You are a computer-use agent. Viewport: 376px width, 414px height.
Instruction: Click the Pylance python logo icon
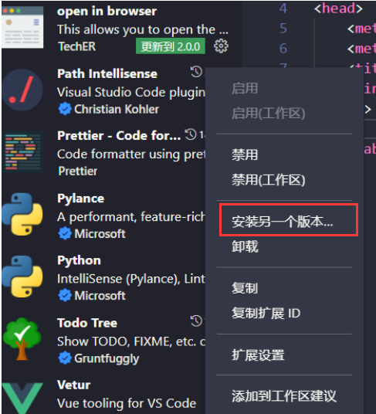[22, 214]
